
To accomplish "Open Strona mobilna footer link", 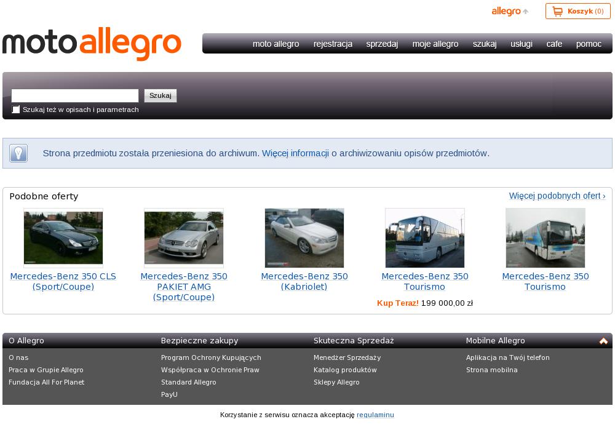I will tap(492, 370).
